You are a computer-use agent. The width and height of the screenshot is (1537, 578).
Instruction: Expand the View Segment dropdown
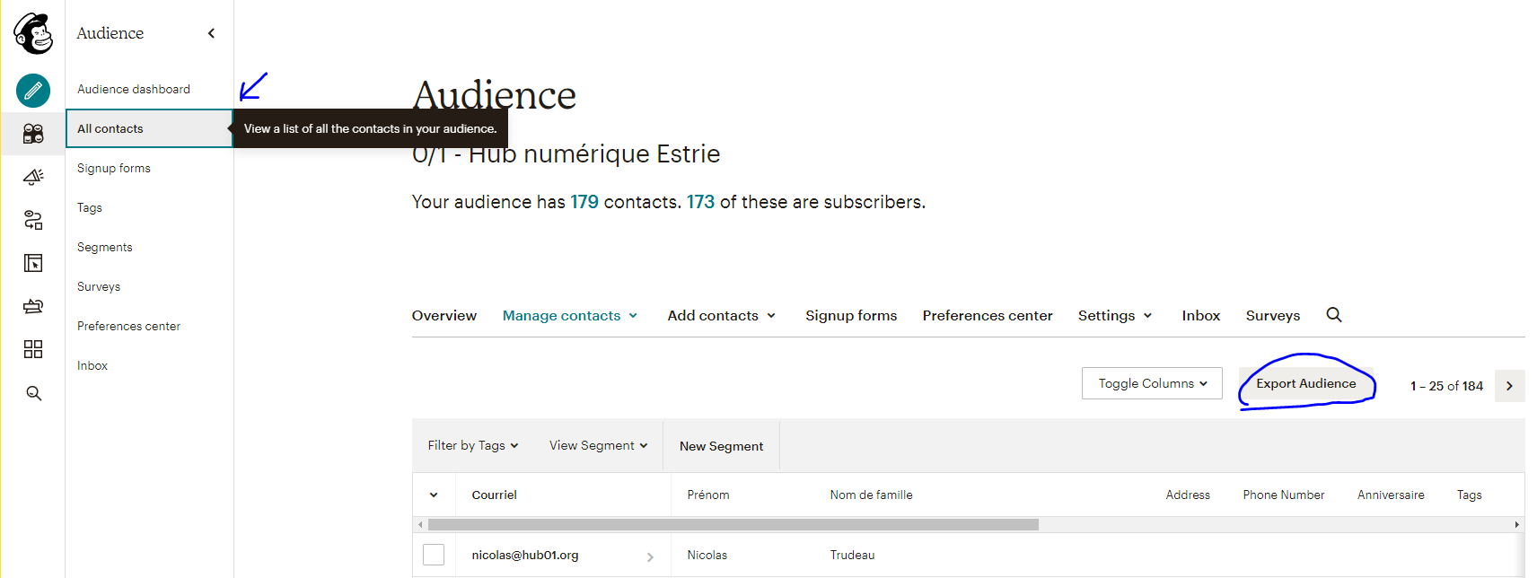click(598, 445)
